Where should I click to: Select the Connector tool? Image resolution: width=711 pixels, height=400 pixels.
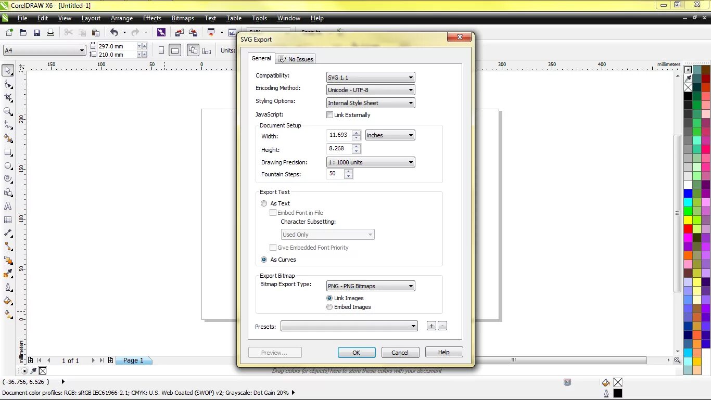point(8,247)
